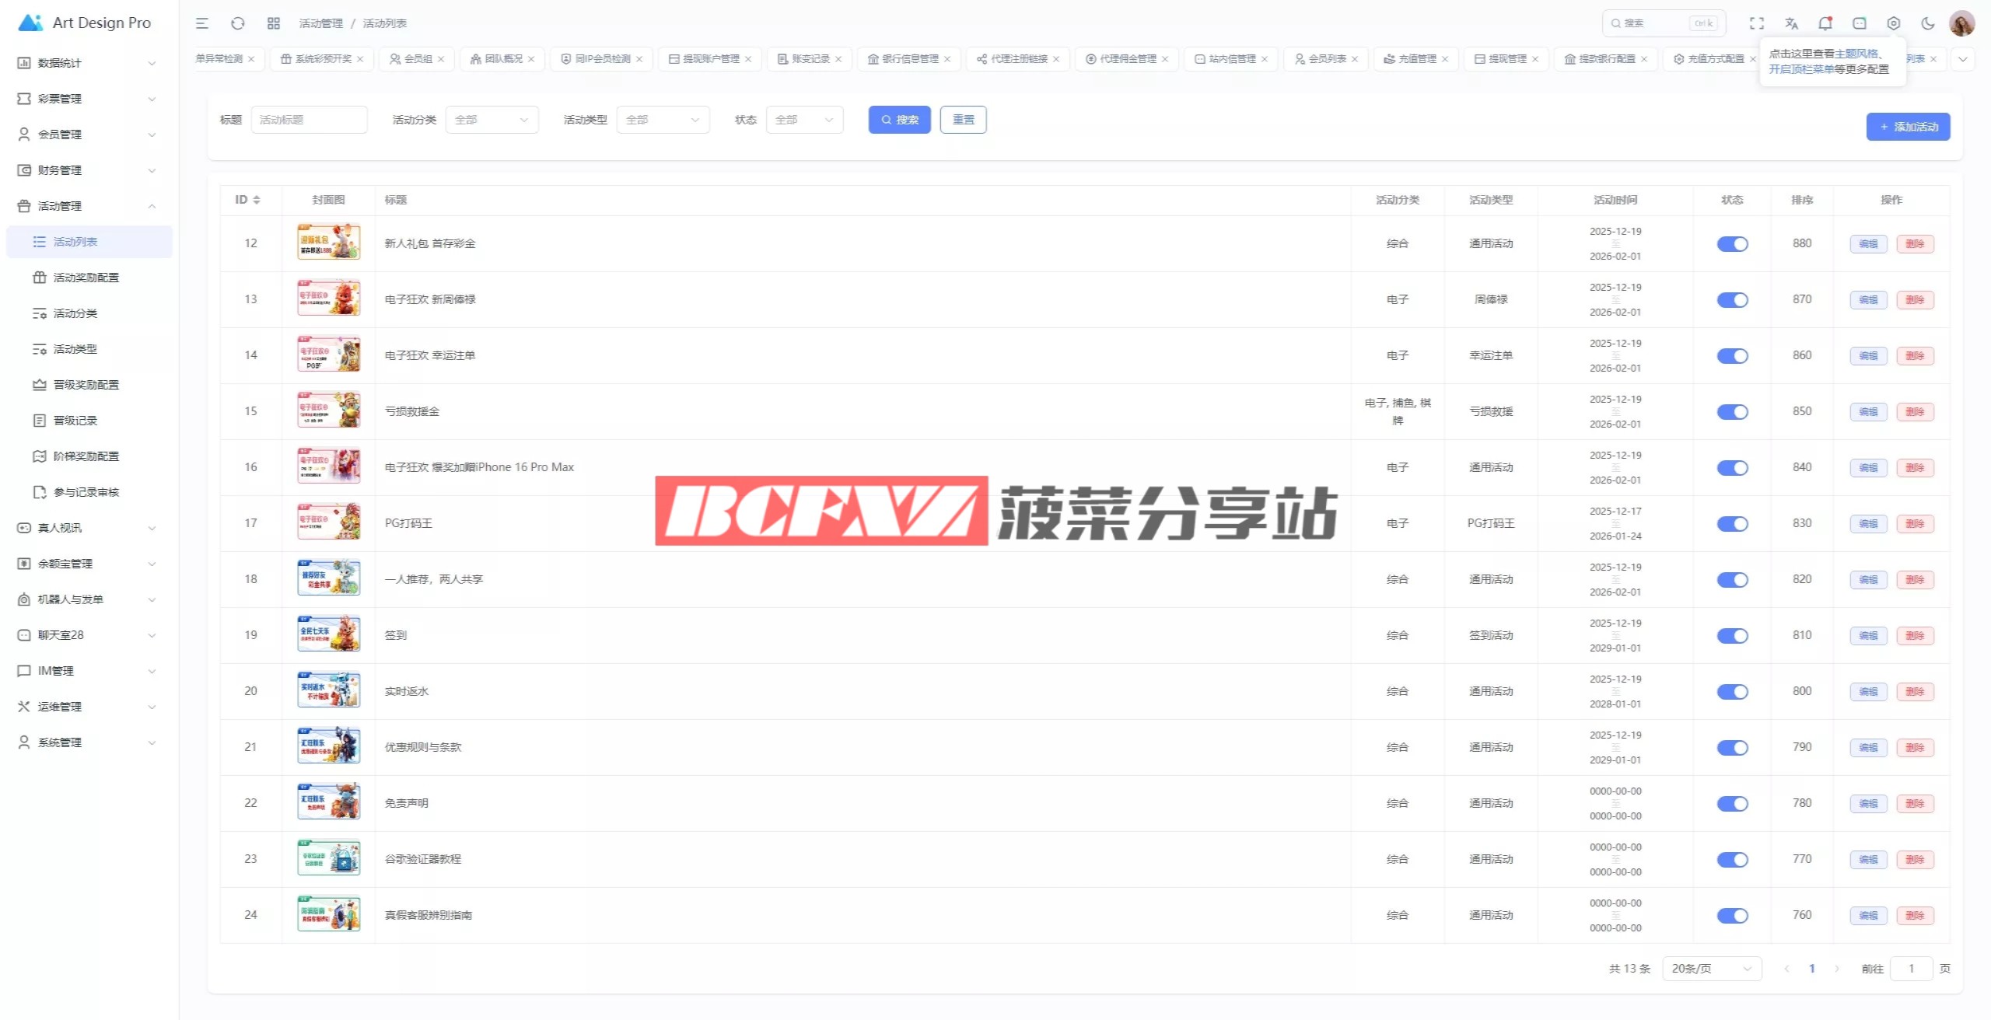1991x1020 pixels.
Task: Switch to dark mode moon icon
Action: click(x=1928, y=23)
